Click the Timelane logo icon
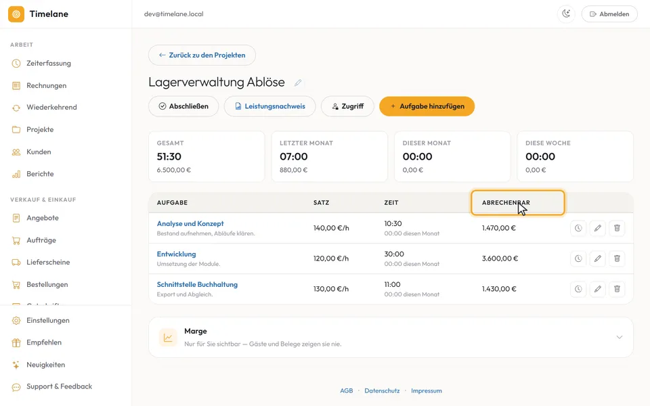The height and width of the screenshot is (406, 650). pyautogui.click(x=16, y=14)
